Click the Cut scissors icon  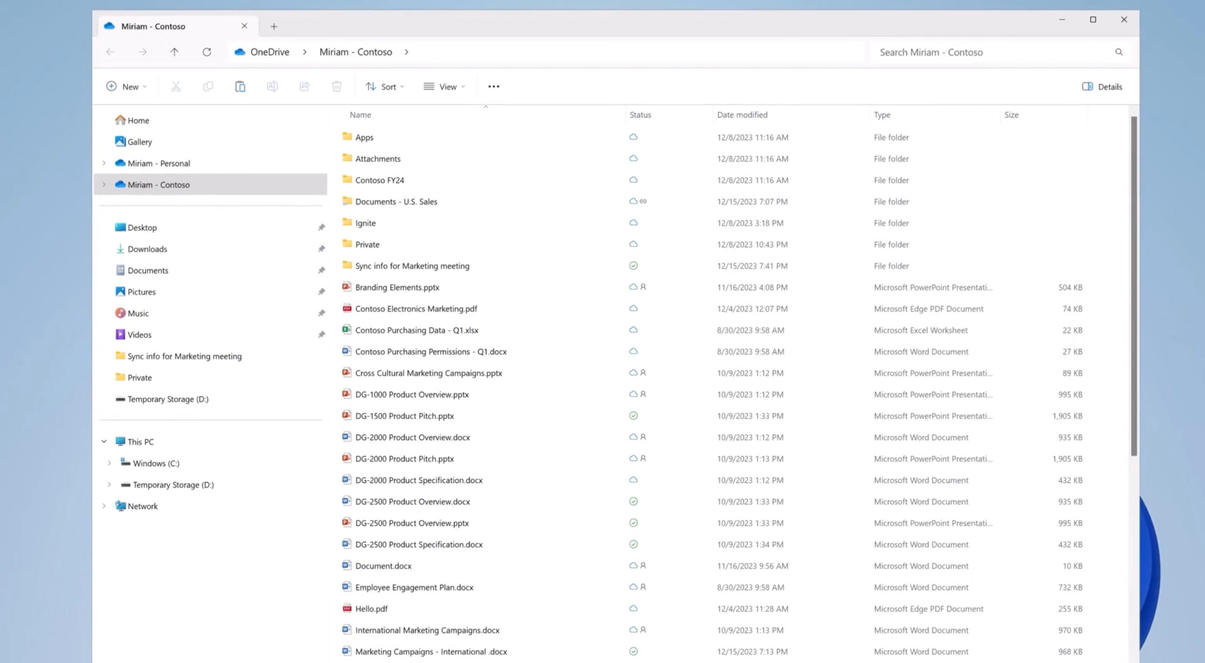[176, 86]
